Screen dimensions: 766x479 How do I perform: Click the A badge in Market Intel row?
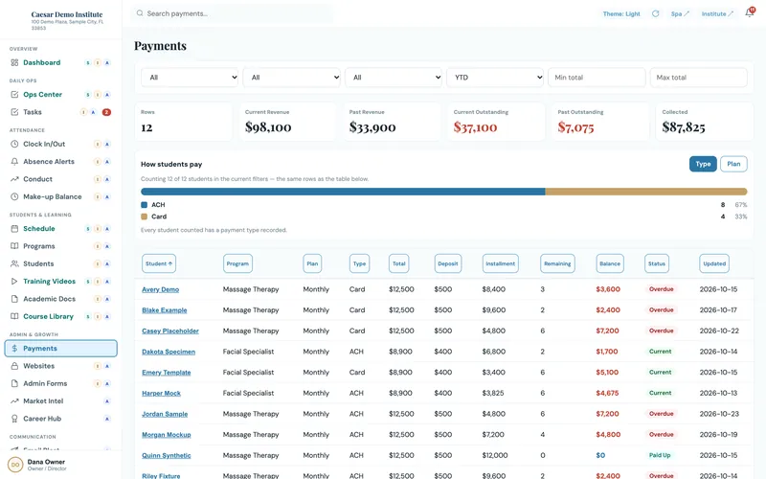pyautogui.click(x=107, y=401)
